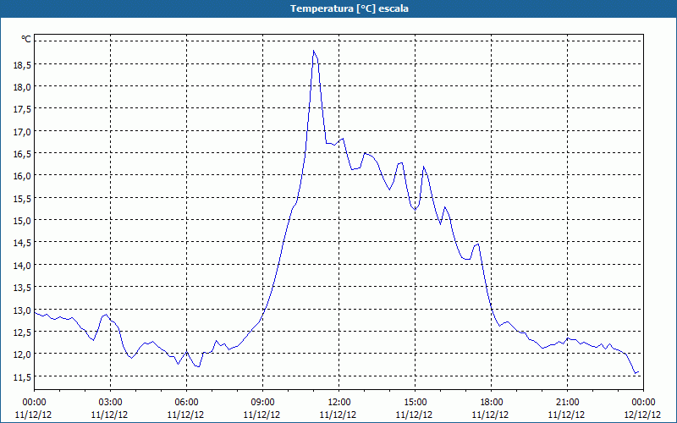
Task: Click the 14,0 y-axis label
Action: 23,266
